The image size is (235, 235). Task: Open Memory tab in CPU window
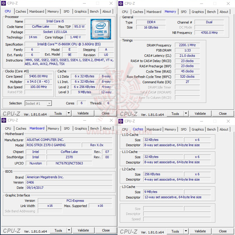click(x=53, y=11)
